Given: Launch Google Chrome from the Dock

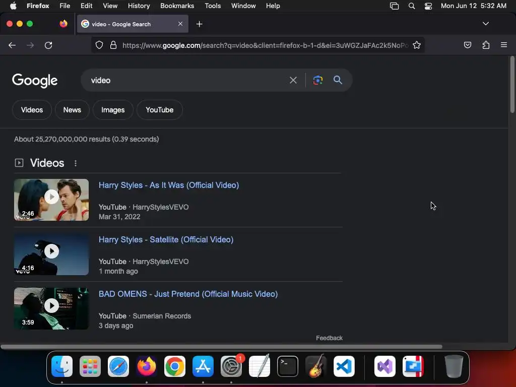Looking at the screenshot, I should (x=175, y=366).
